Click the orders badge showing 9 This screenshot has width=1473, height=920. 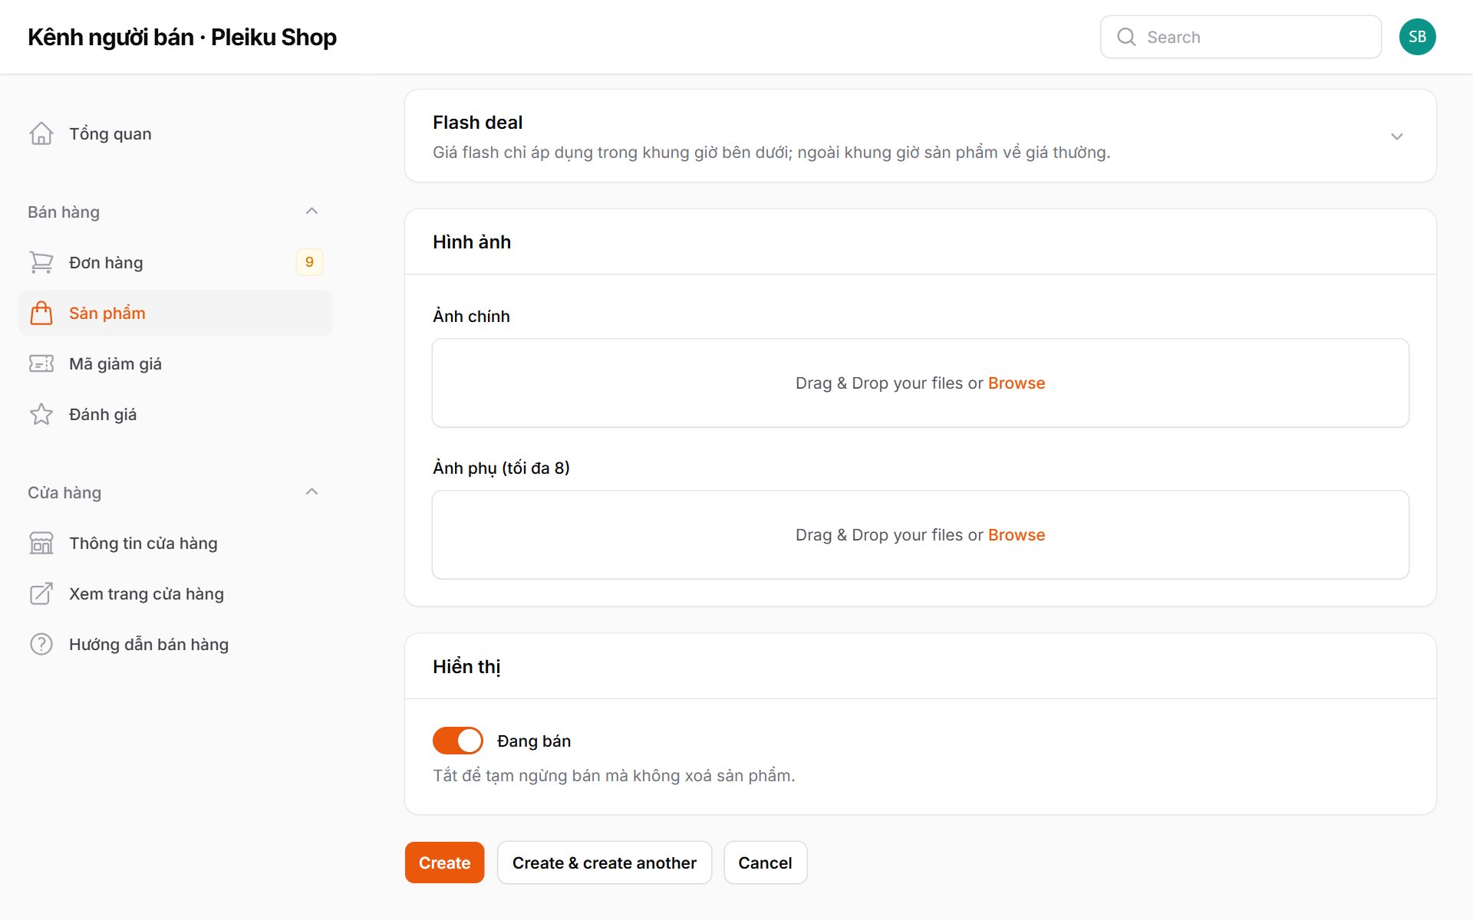click(309, 262)
